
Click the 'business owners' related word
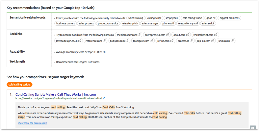coord(66,23)
